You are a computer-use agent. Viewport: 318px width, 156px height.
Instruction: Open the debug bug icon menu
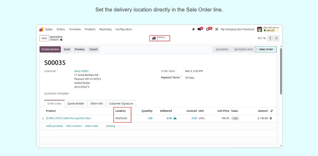pos(193,29)
